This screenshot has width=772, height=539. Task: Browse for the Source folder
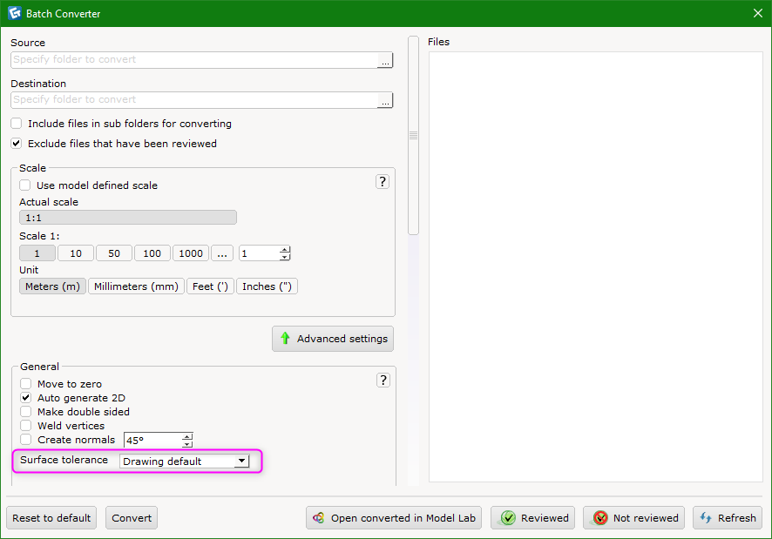click(x=385, y=60)
